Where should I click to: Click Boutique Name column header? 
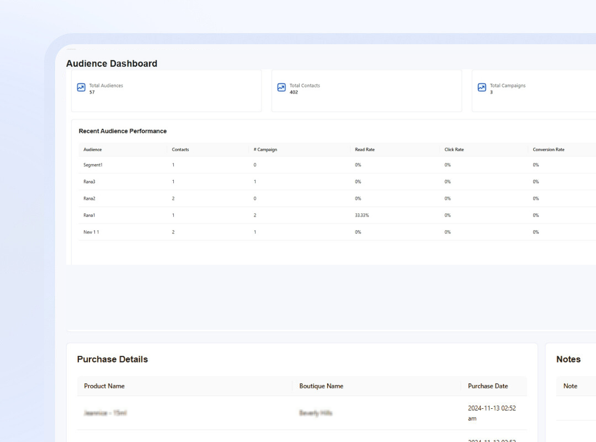pyautogui.click(x=321, y=386)
